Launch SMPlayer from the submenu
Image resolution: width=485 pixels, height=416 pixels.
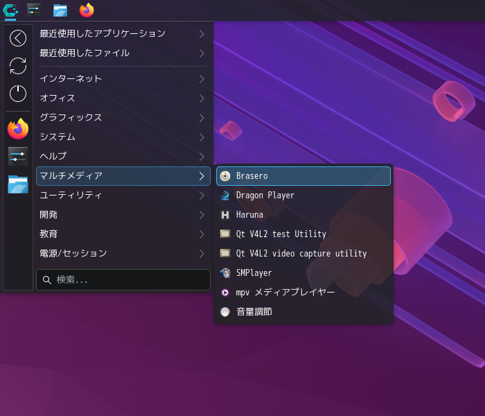pos(303,273)
